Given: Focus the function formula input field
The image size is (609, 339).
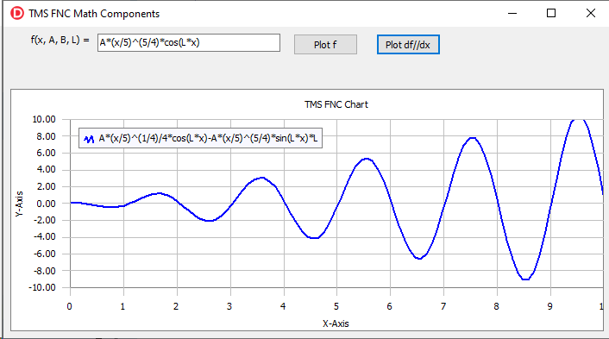Looking at the screenshot, I should (188, 43).
